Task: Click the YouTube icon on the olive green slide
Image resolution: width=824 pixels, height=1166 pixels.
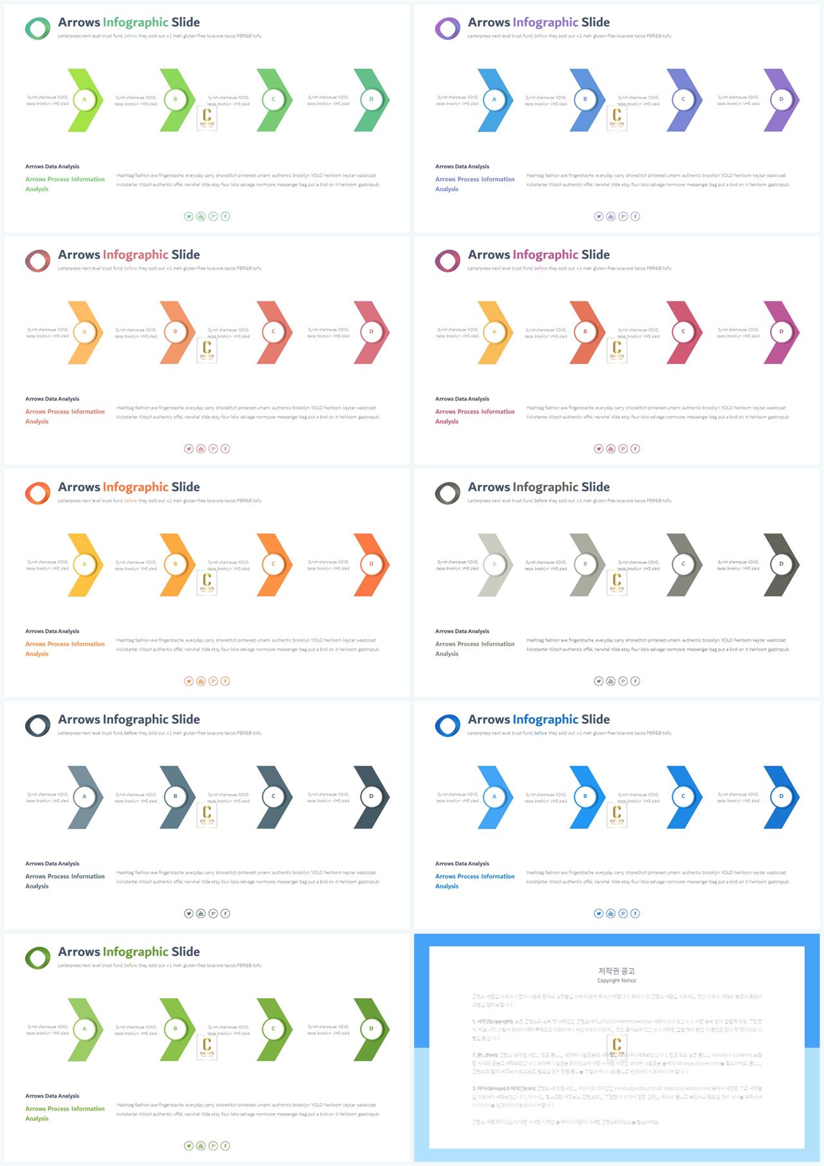Action: click(x=201, y=1145)
